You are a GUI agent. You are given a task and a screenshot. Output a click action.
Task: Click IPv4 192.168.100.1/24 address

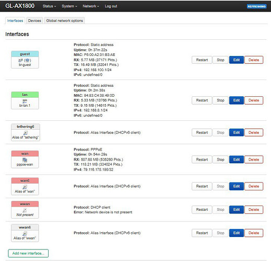[97, 70]
